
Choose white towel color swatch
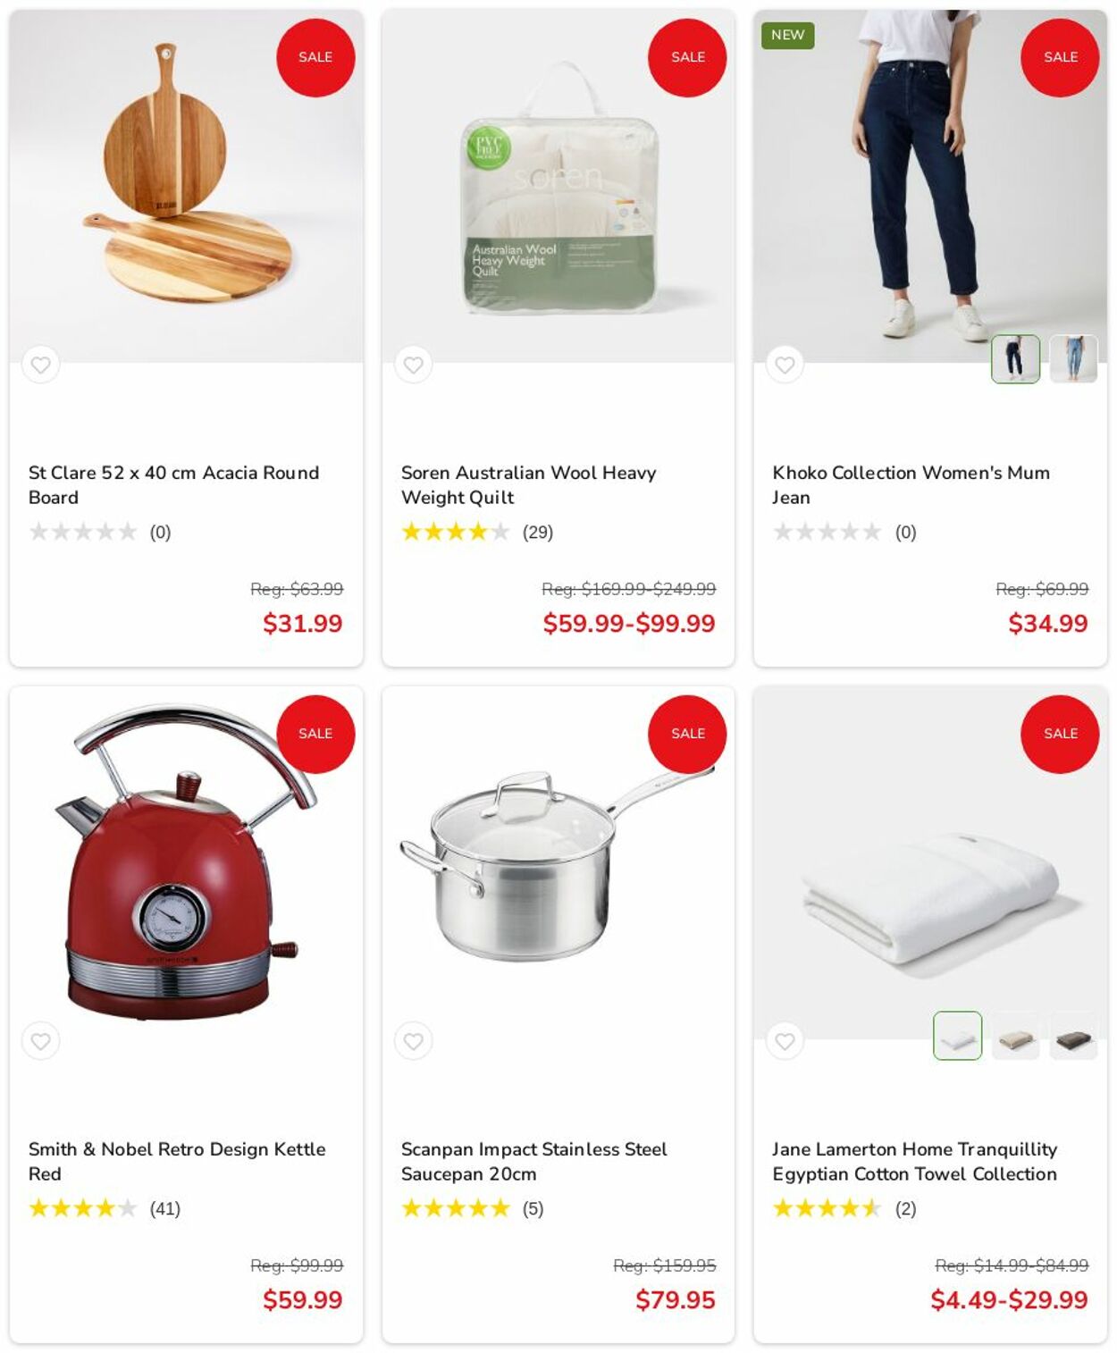pyautogui.click(x=957, y=1036)
